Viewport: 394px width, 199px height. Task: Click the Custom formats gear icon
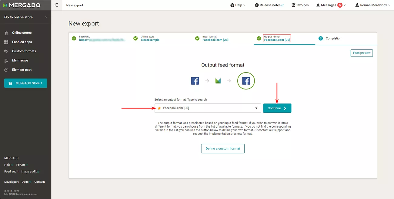click(6, 51)
